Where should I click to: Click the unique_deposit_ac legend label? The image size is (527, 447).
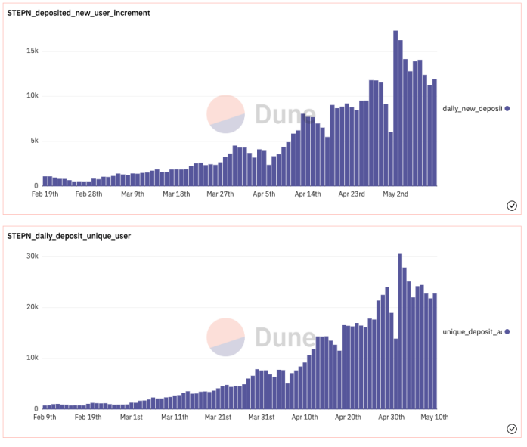(473, 332)
